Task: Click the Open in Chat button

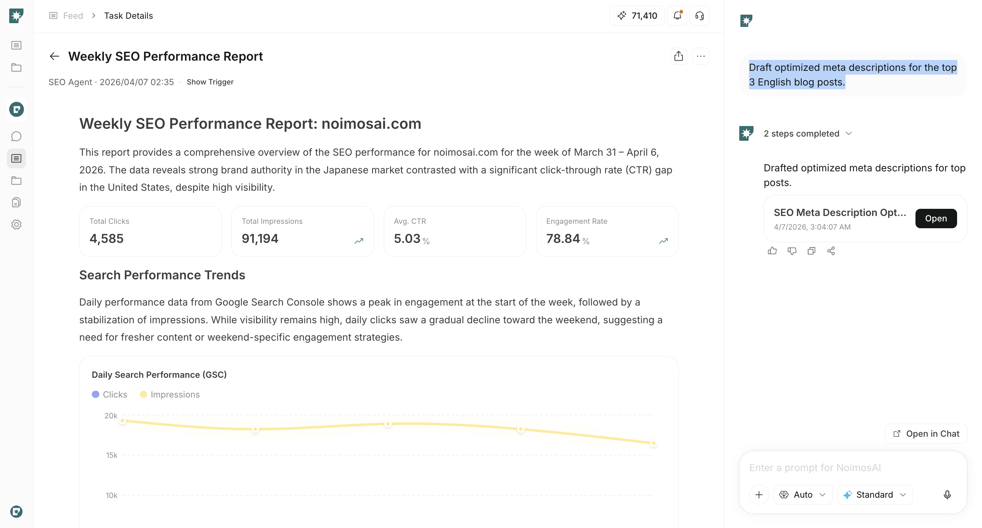Action: point(926,434)
